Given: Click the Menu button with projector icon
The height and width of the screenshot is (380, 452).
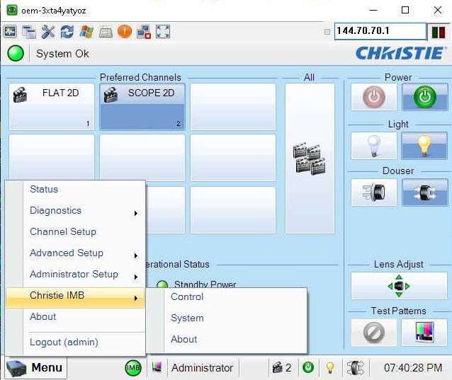Looking at the screenshot, I should point(36,368).
